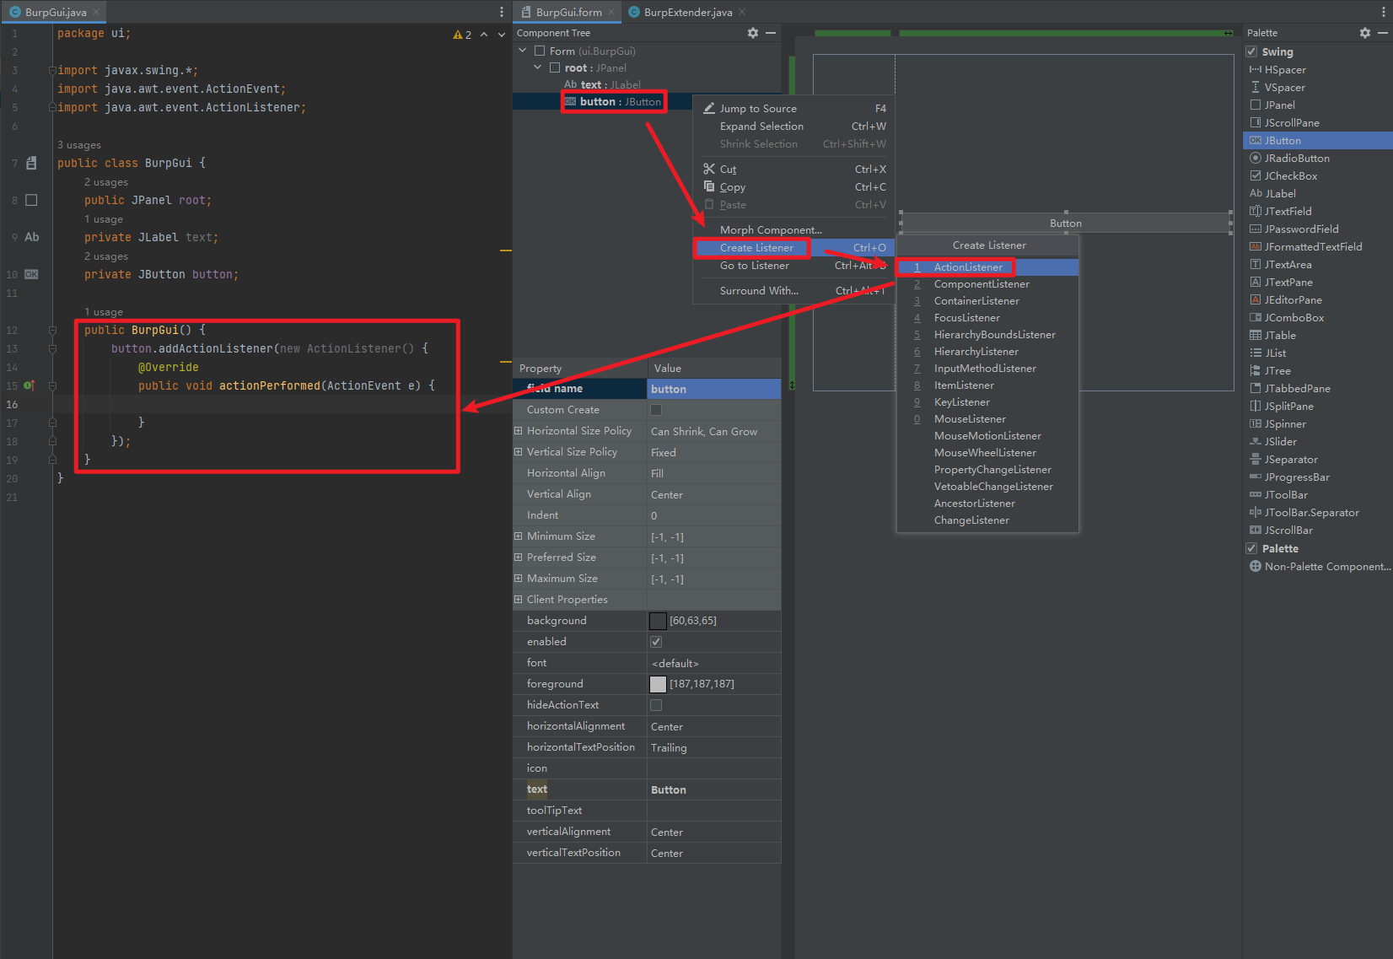Expand the Client Properties row
Image resolution: width=1393 pixels, height=959 pixels.
tap(519, 600)
